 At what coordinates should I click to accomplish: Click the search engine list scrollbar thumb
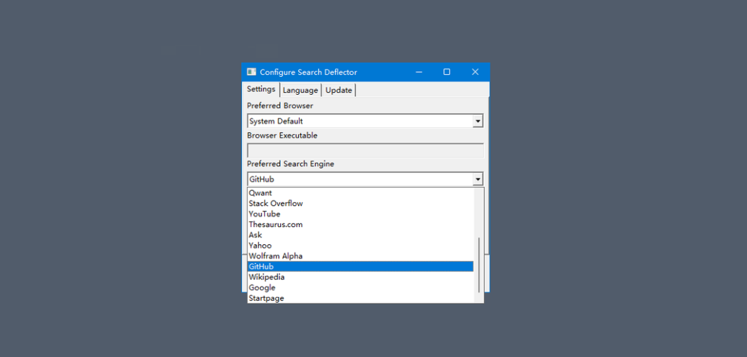[479, 265]
